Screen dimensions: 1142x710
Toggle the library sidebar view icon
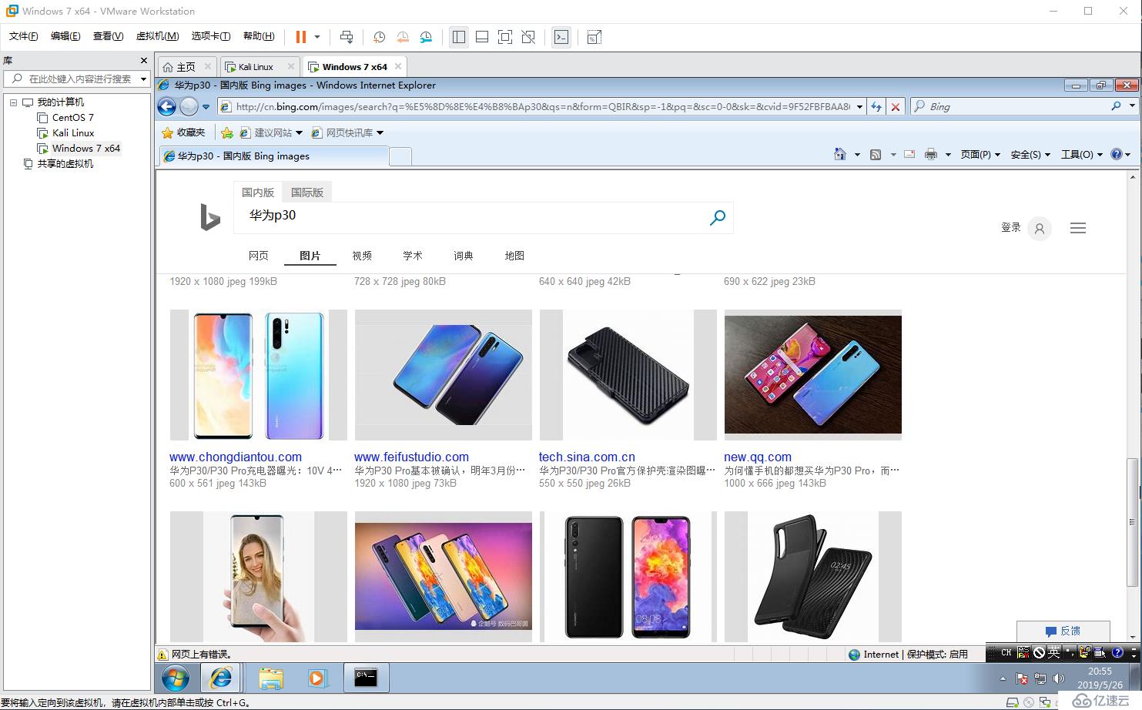point(459,37)
